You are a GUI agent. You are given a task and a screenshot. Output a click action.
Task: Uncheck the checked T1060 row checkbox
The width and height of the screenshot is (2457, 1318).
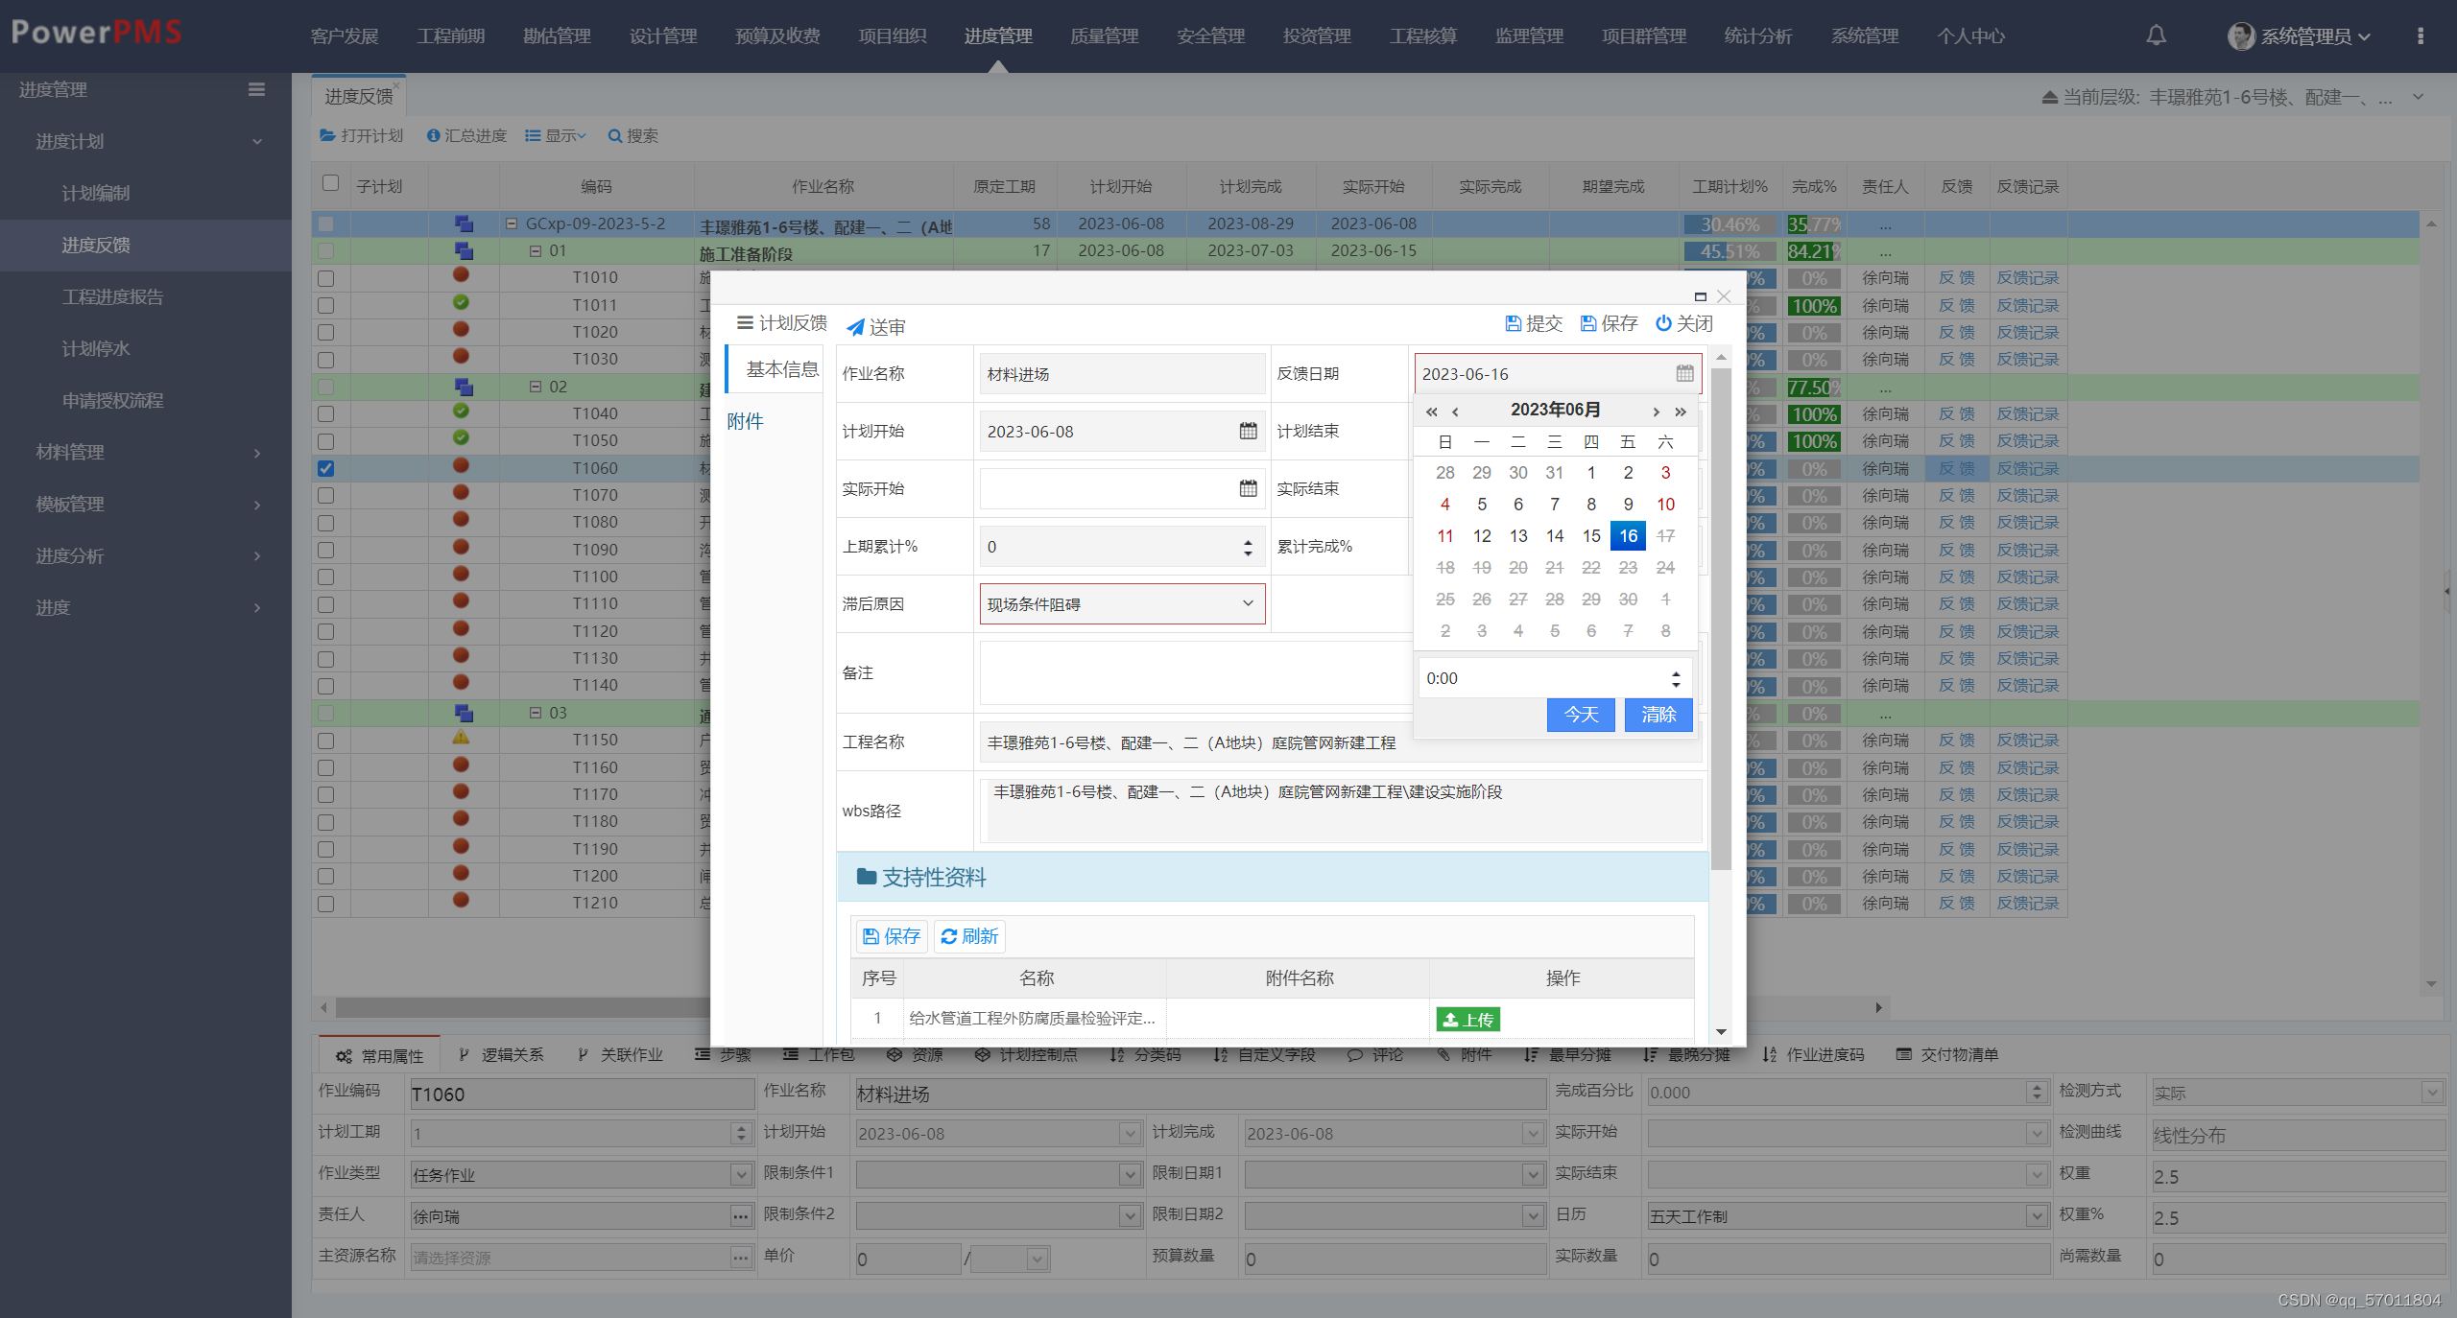point(326,468)
